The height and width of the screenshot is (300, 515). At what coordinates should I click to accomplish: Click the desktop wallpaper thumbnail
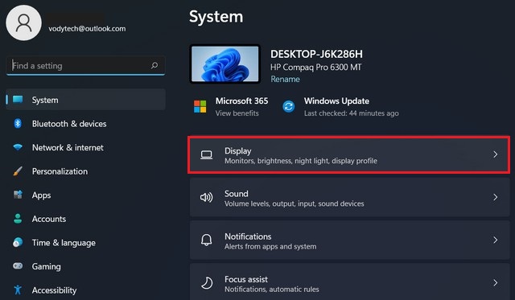[225, 64]
